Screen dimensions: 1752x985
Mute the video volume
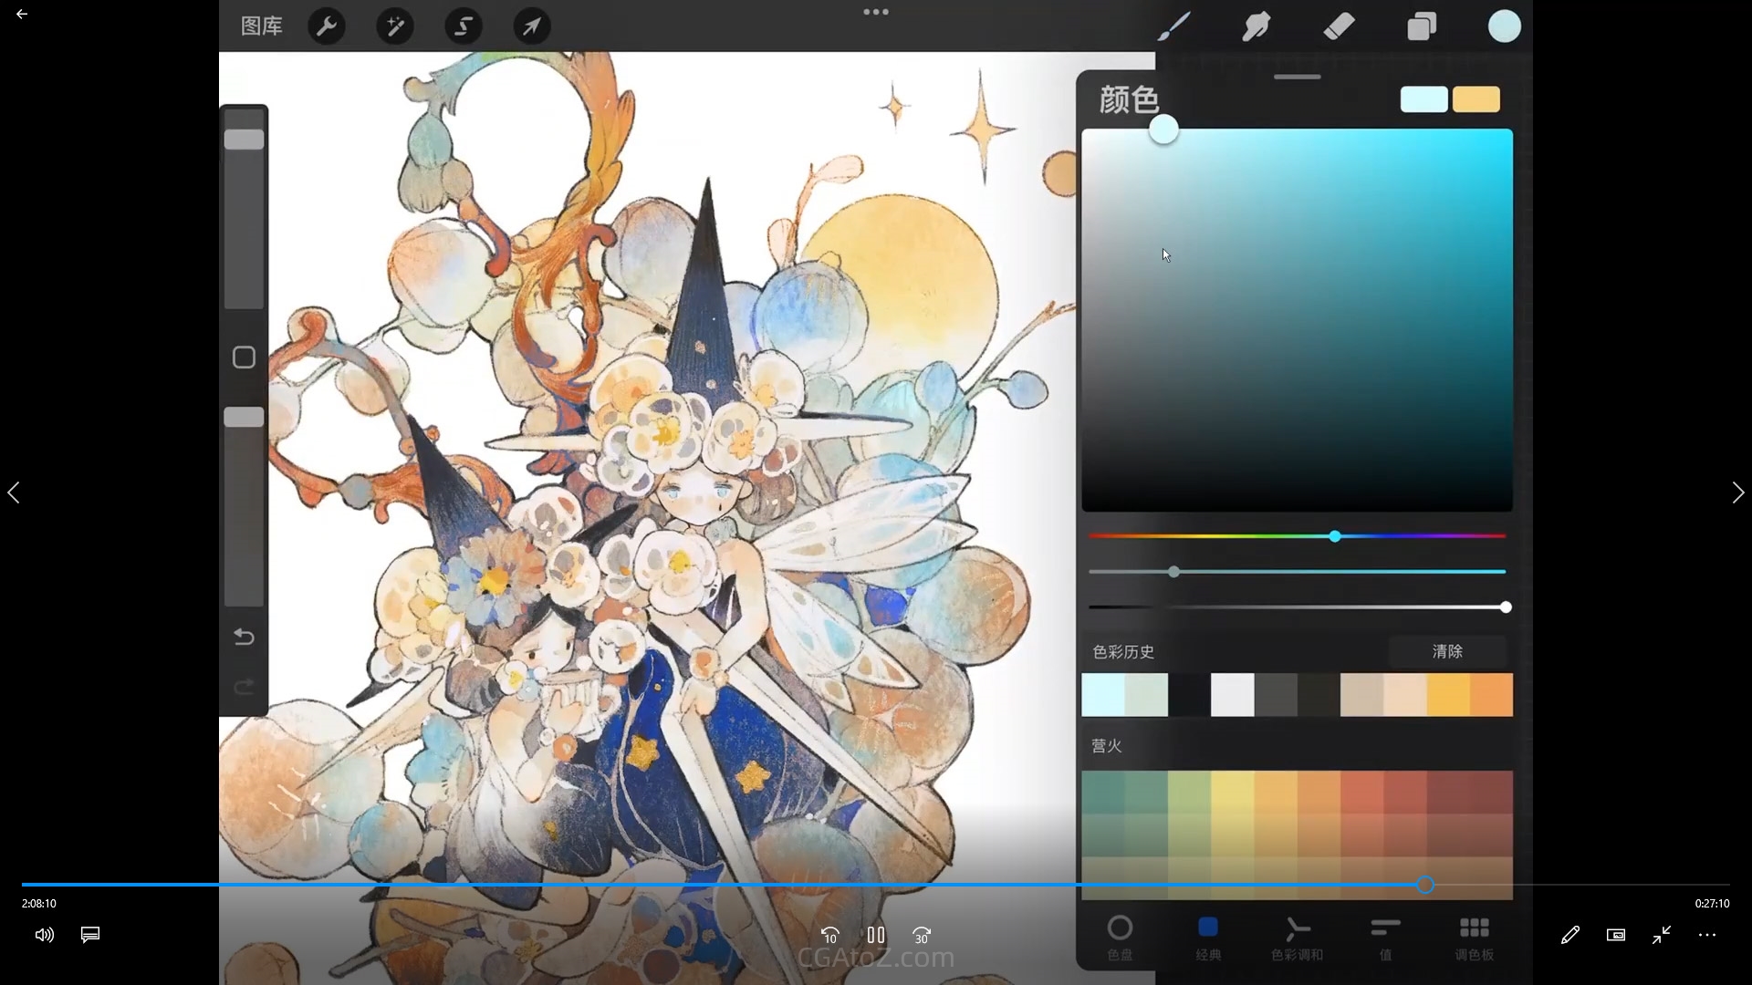(44, 935)
